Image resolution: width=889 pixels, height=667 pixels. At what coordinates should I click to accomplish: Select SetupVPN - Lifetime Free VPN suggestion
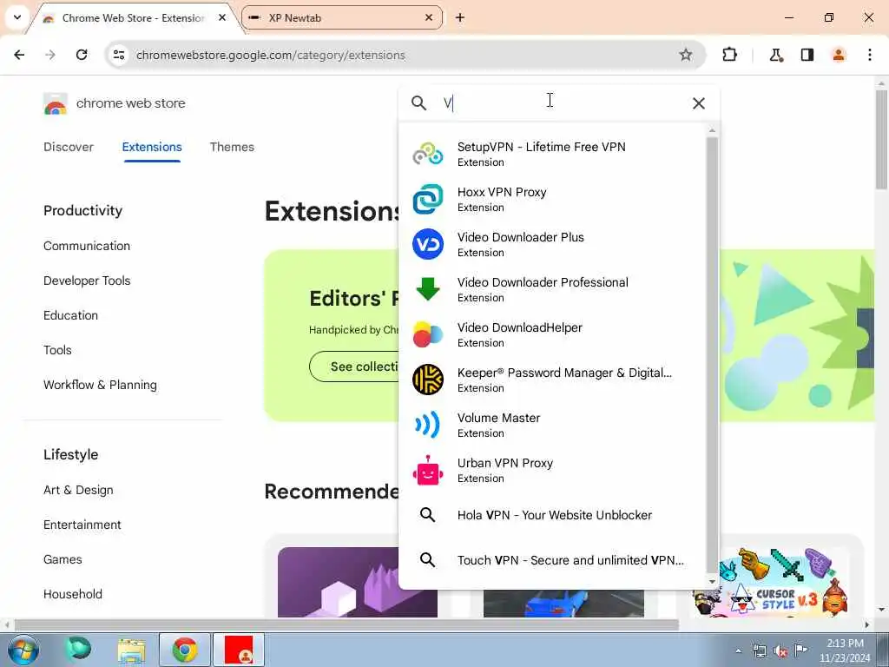pos(553,155)
